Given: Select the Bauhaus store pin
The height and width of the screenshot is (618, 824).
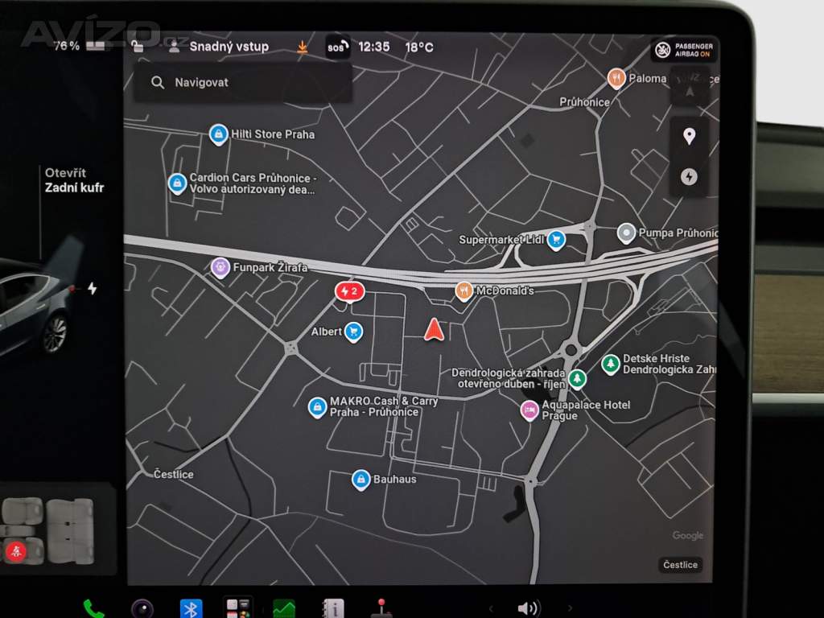Looking at the screenshot, I should click(360, 480).
